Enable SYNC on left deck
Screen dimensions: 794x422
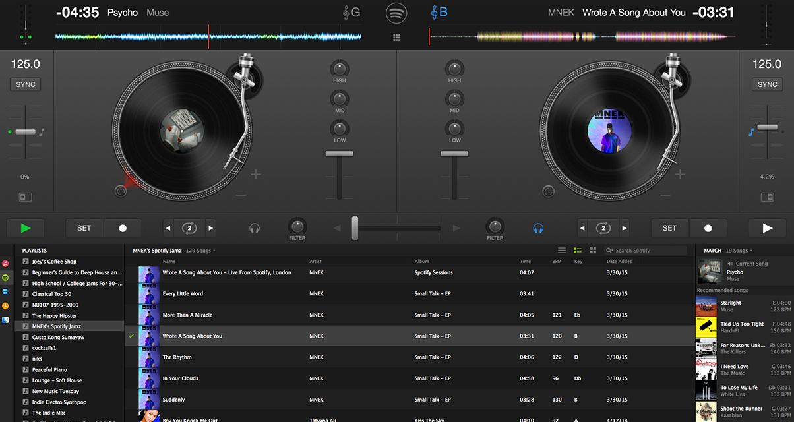click(x=26, y=84)
